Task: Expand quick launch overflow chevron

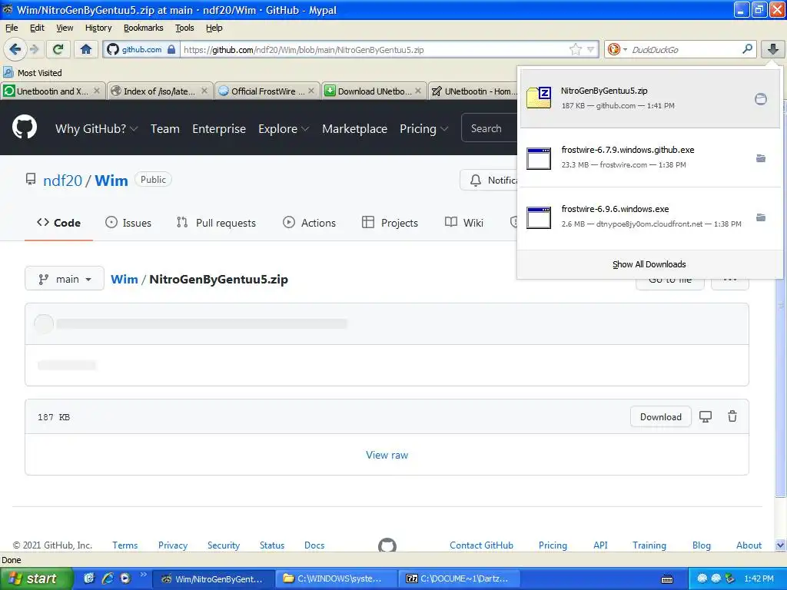Action: (143, 575)
